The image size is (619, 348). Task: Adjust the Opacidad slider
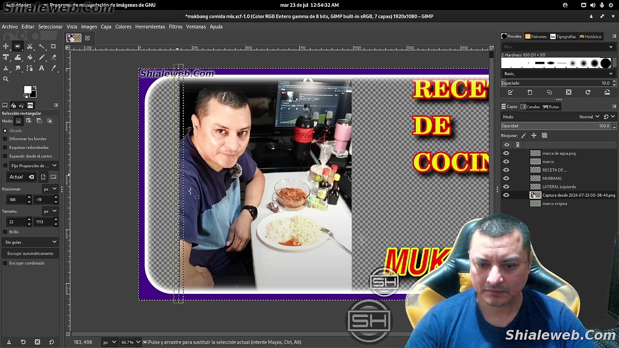coord(555,126)
